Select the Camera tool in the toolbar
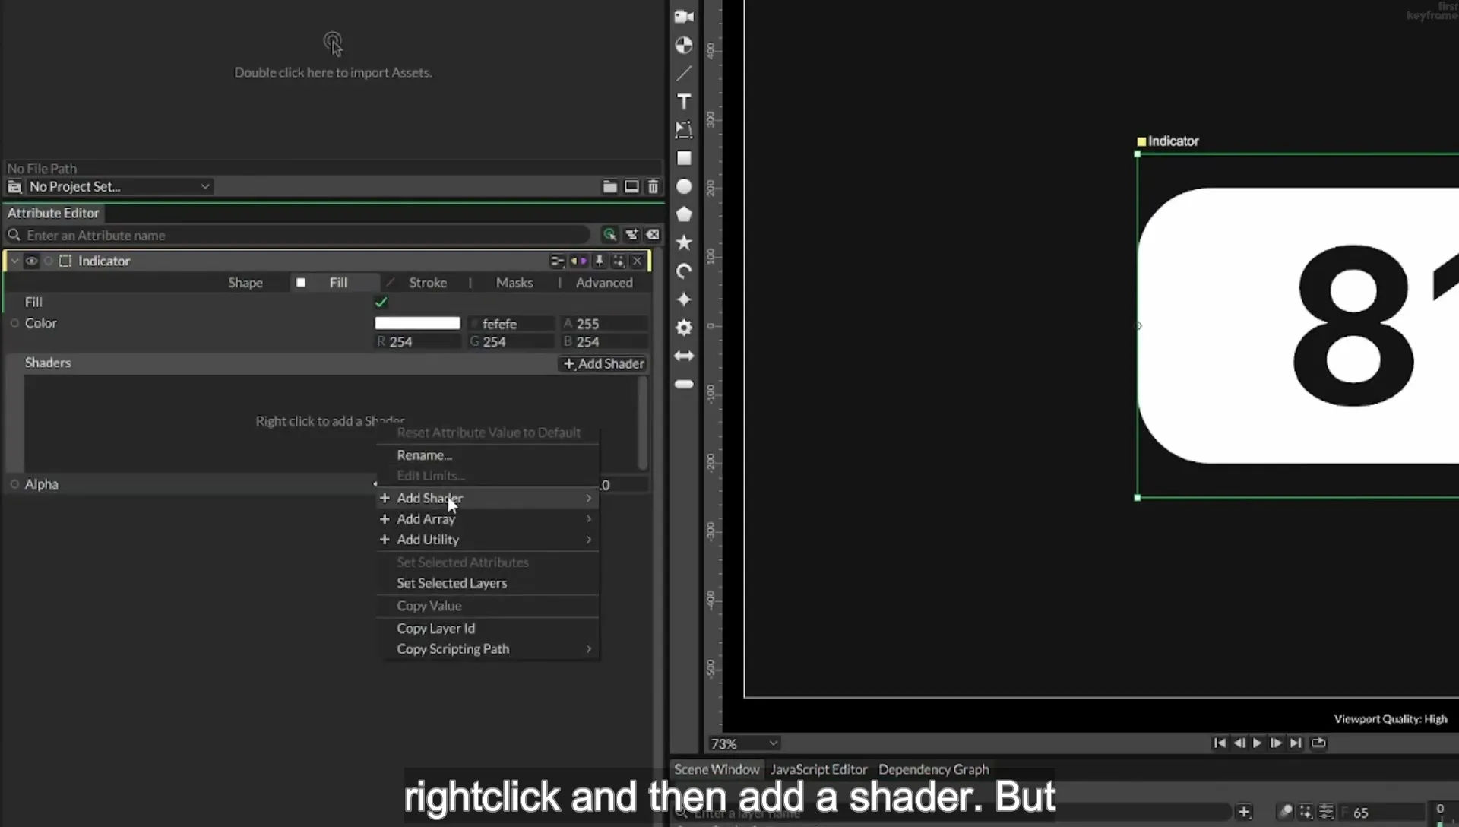The height and width of the screenshot is (827, 1459). [684, 17]
